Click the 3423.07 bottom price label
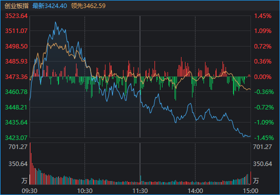The height and width of the screenshot is (195, 280). [x=16, y=138]
